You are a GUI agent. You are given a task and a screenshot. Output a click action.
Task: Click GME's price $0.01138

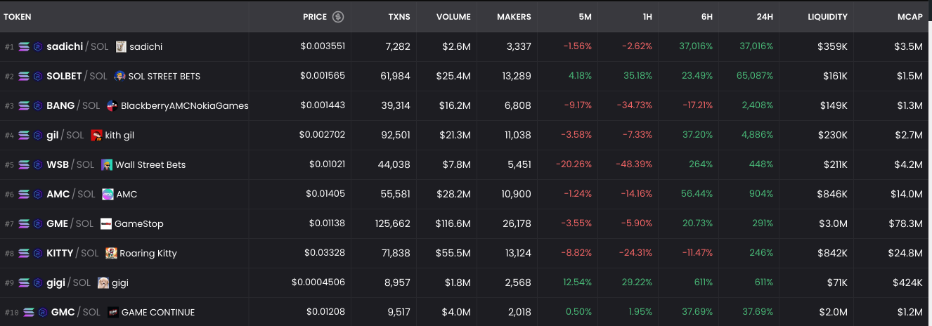[x=327, y=223]
